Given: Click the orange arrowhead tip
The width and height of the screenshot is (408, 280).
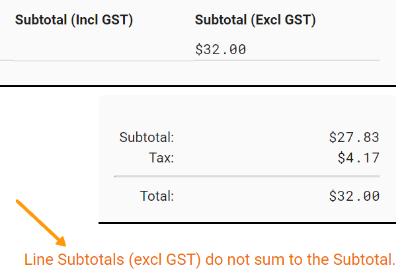Looking at the screenshot, I should (x=65, y=244).
